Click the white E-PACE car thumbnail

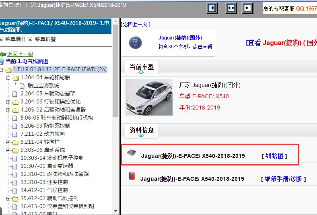(x=149, y=97)
